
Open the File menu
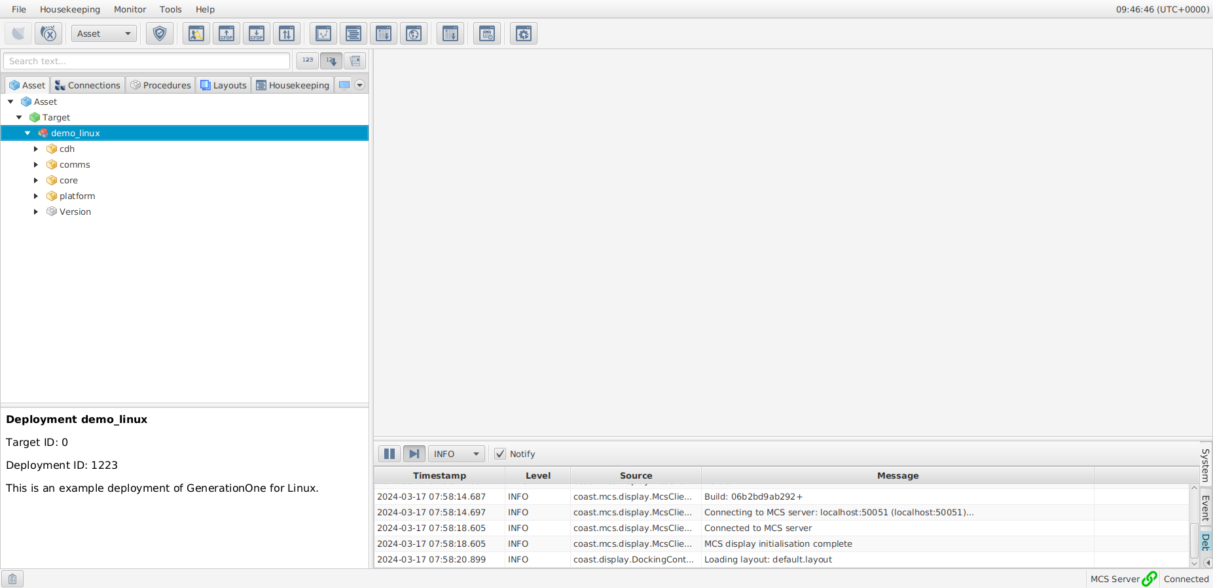tap(19, 9)
